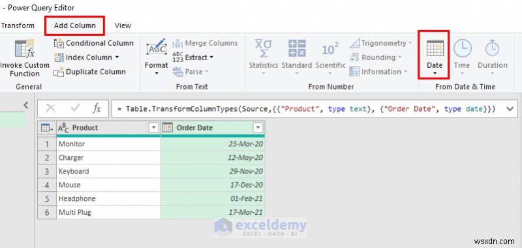Select the 01-Feb-21 date cell
The width and height of the screenshot is (522, 248).
pyautogui.click(x=213, y=198)
